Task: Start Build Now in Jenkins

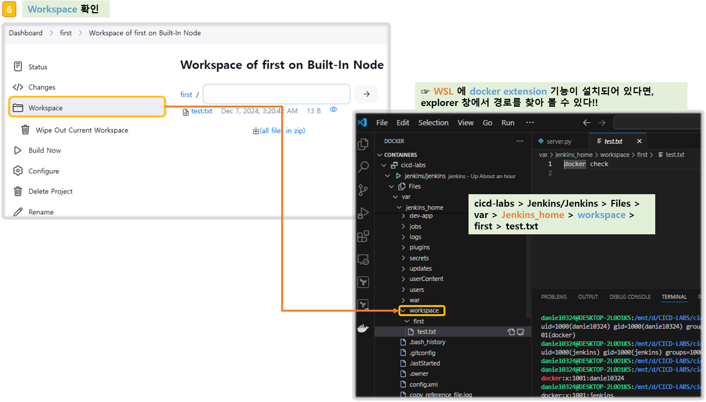Action: click(x=37, y=150)
